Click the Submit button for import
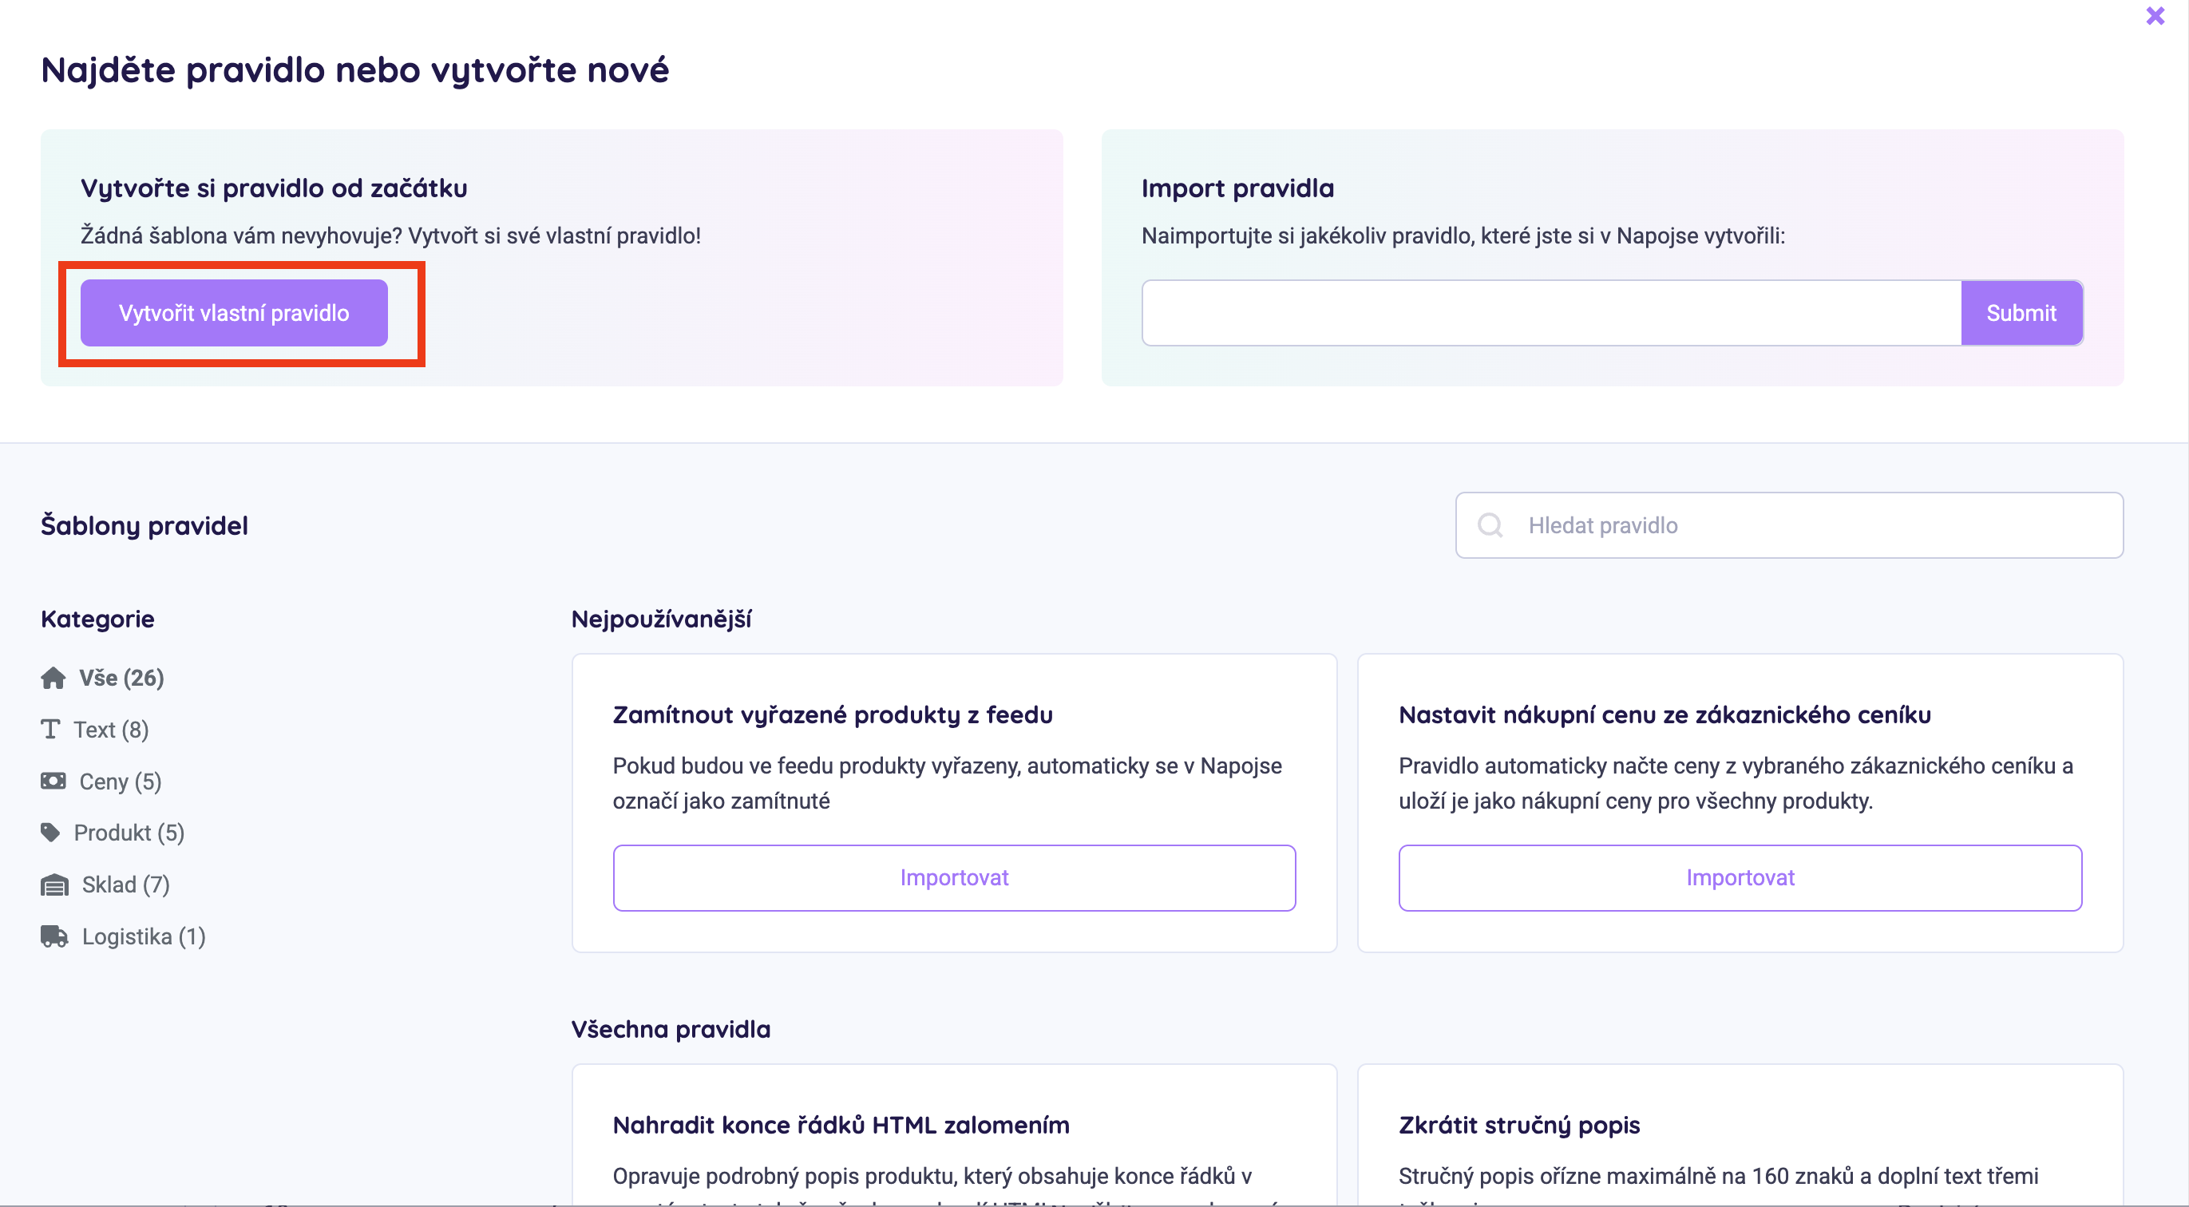The width and height of the screenshot is (2189, 1207). 2020,313
